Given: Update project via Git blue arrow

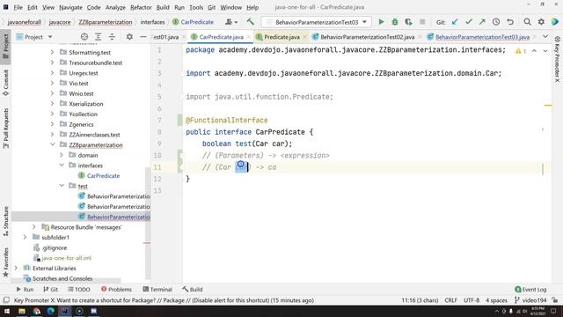Looking at the screenshot, I should pos(455,22).
